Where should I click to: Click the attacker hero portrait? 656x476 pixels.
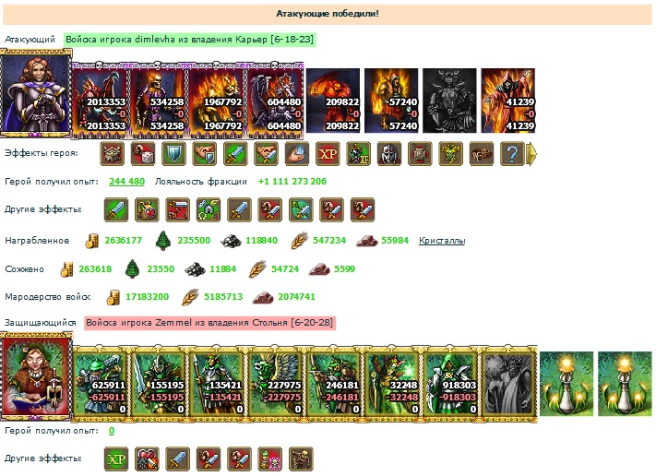(x=36, y=93)
